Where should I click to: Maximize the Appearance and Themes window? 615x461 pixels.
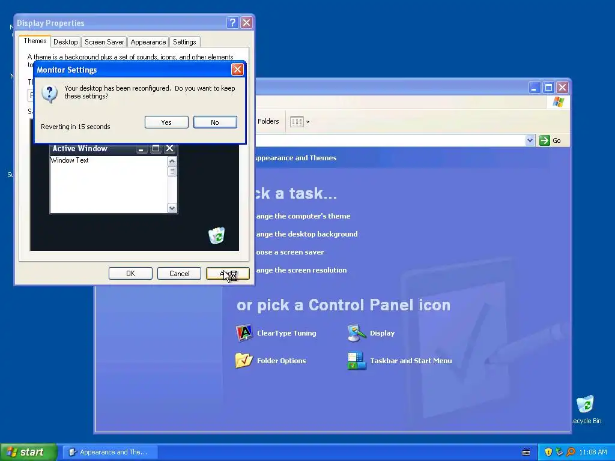548,88
